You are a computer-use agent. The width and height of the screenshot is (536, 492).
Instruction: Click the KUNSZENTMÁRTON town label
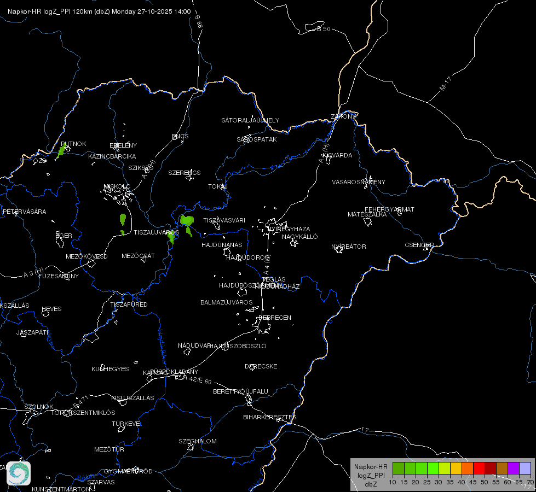click(x=61, y=489)
